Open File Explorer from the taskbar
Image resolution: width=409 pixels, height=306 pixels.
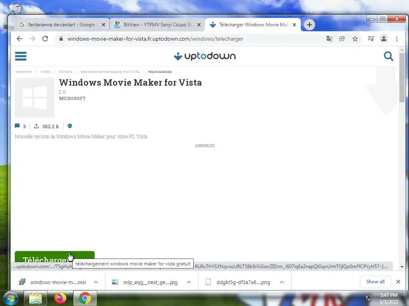point(36,298)
